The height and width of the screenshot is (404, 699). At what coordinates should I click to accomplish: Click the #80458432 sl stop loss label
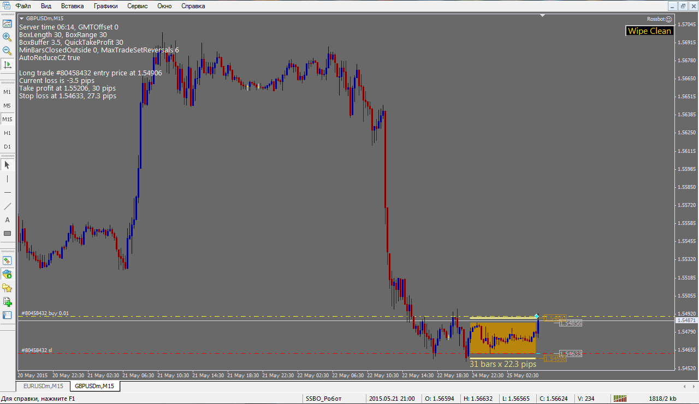click(x=37, y=350)
